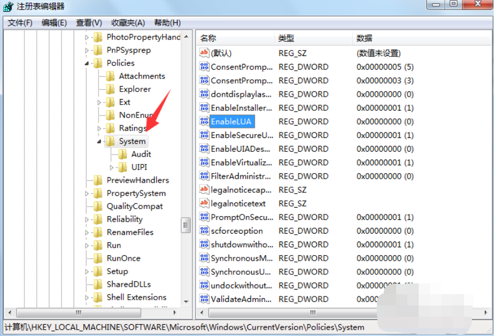Viewport: 494px width, 336px height.
Task: Click the folder icon of the System key
Action: click(110, 141)
